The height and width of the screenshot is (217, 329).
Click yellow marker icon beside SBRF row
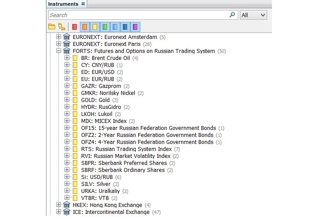[75, 170]
